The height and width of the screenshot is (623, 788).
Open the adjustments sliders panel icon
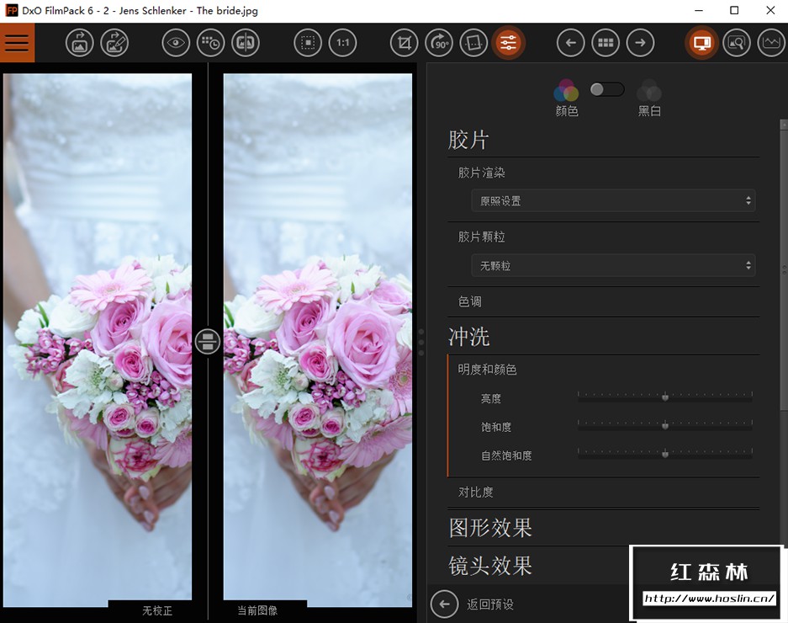[x=509, y=42]
